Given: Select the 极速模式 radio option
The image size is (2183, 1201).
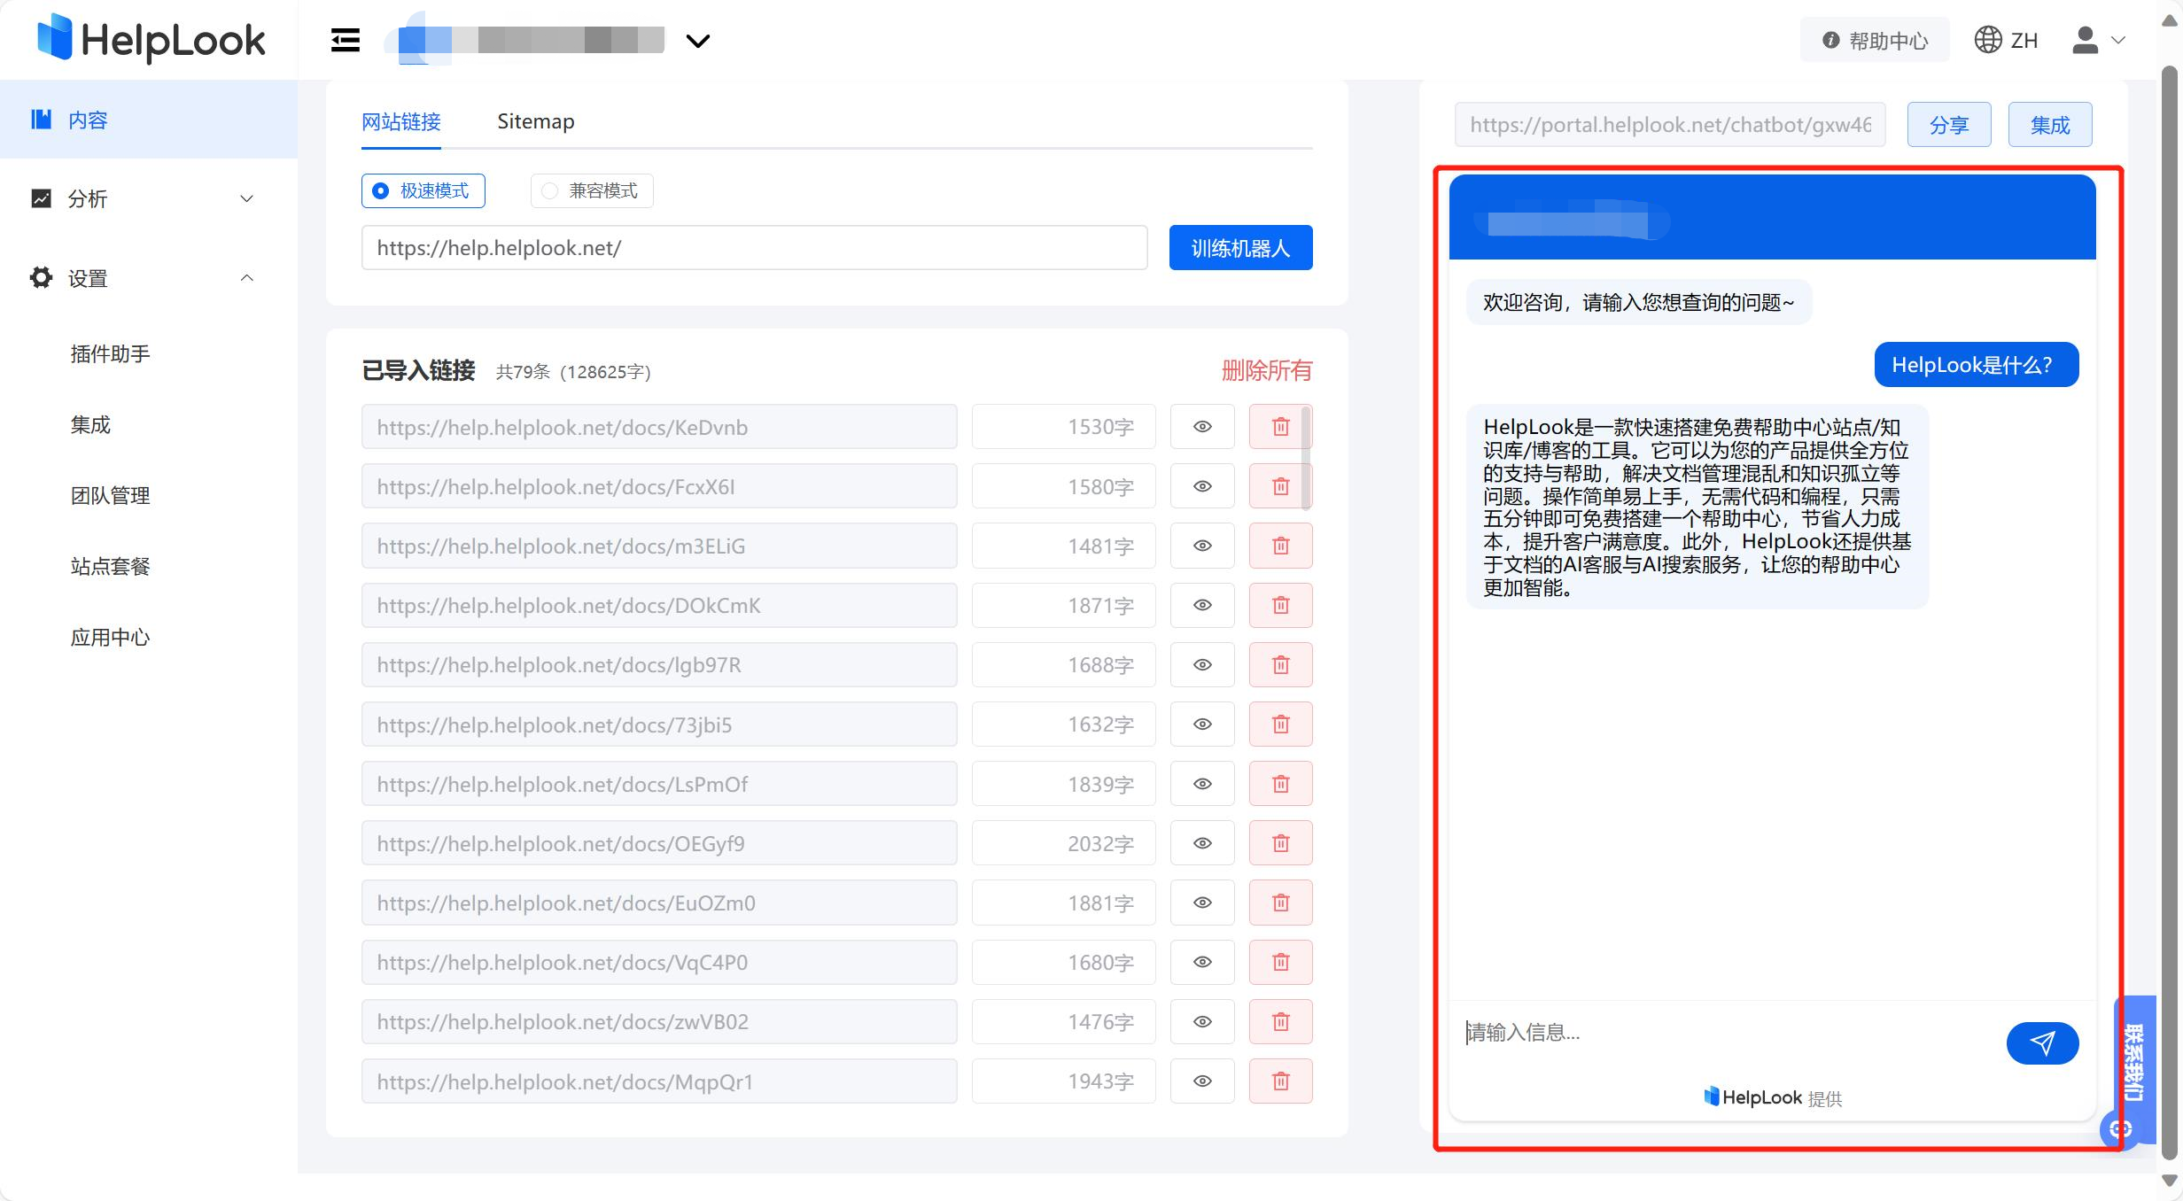Looking at the screenshot, I should [379, 190].
